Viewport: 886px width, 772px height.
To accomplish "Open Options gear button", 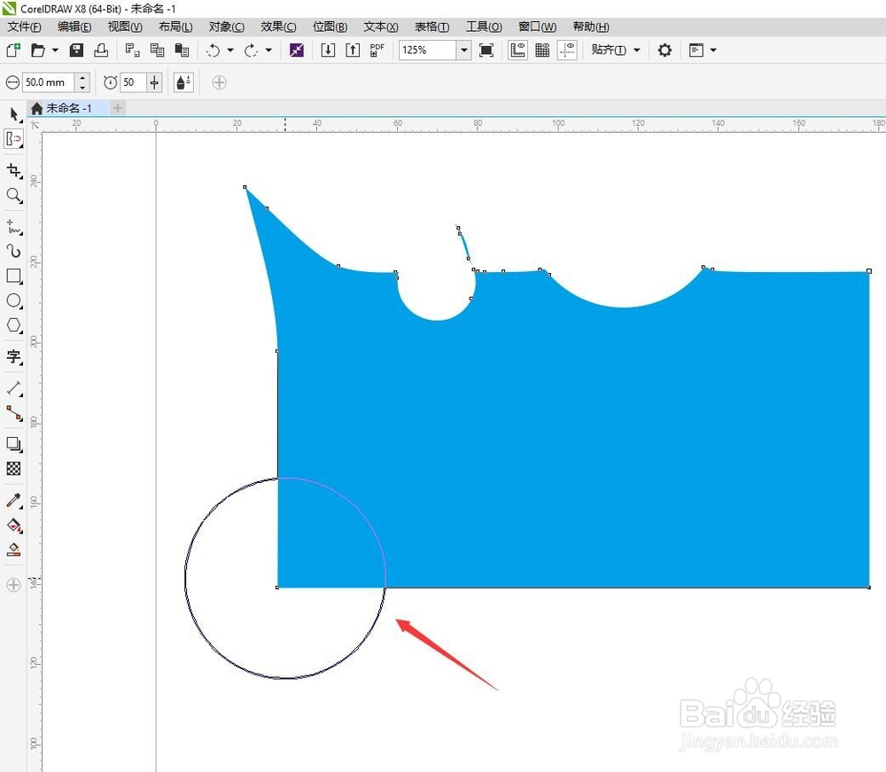I will click(664, 51).
